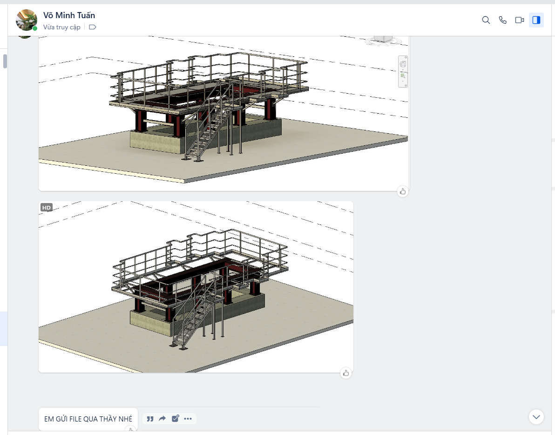Viewport: 555px width, 435px height.
Task: Like the first 3D model image
Action: coord(403,191)
